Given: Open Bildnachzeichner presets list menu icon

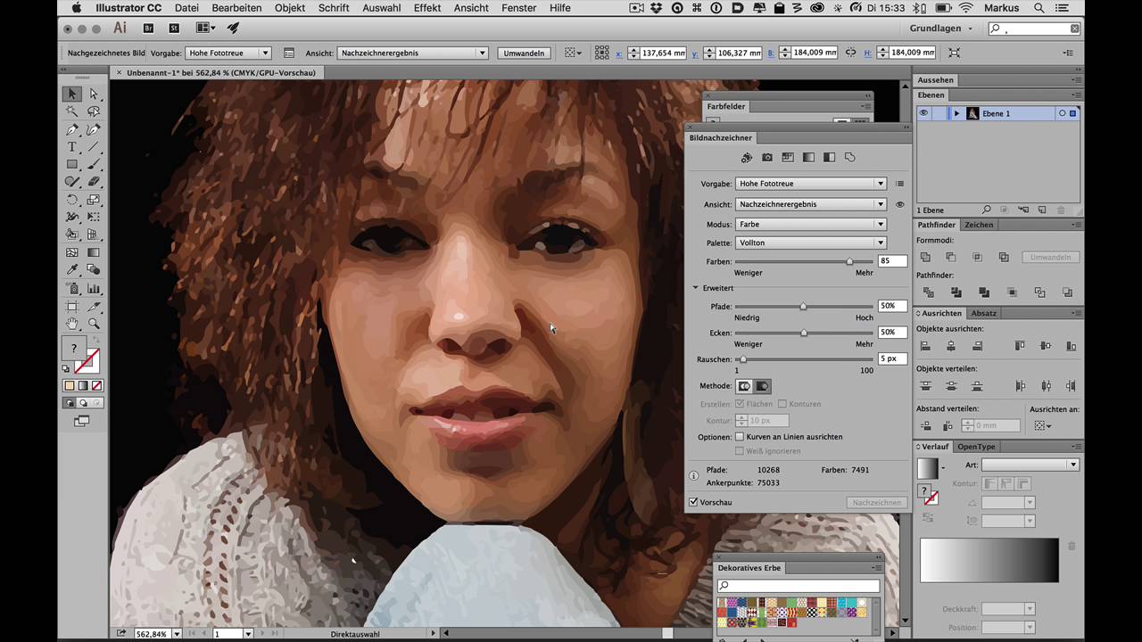Looking at the screenshot, I should (899, 184).
